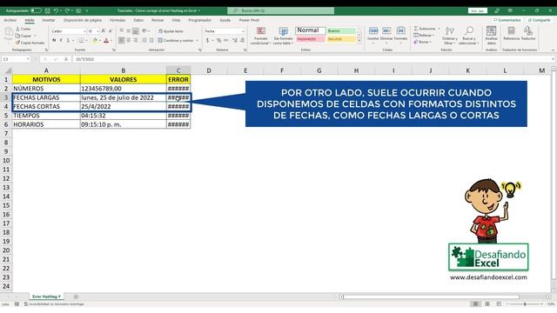Open the Borrar dropdown
Image resolution: width=557 pixels, height=313 pixels.
[x=422, y=42]
